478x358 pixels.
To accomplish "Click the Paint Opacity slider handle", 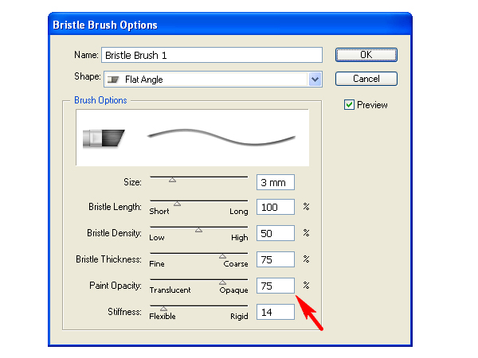I will coord(223,282).
